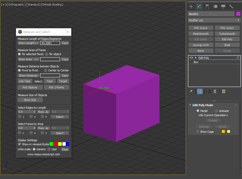Check the equals box under Select Faces by Area

31,133
